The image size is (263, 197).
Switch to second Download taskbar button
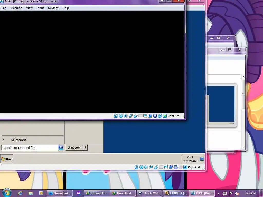pyautogui.click(x=123, y=193)
